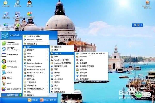This screenshot has height=103, width=155.
Task: Open 画图 in the Start menu's recent list
Action: tap(11, 84)
